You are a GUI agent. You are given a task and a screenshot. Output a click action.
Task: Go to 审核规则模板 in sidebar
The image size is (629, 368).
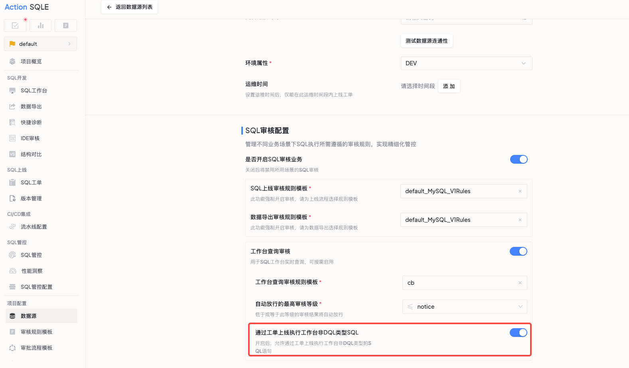[36, 332]
